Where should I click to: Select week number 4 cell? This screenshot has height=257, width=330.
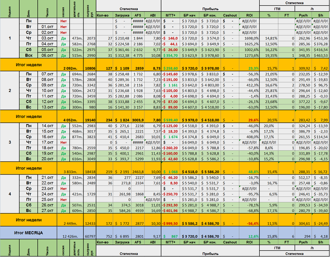pos(10,194)
